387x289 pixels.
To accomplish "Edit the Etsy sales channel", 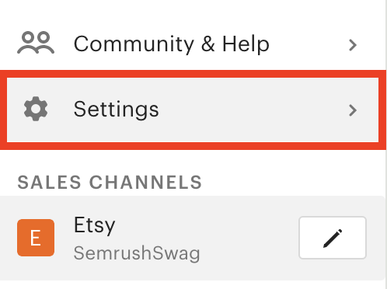I will (333, 238).
